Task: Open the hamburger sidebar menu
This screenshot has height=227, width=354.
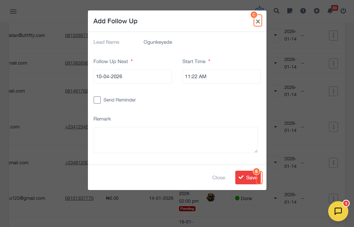Action: tap(13, 11)
